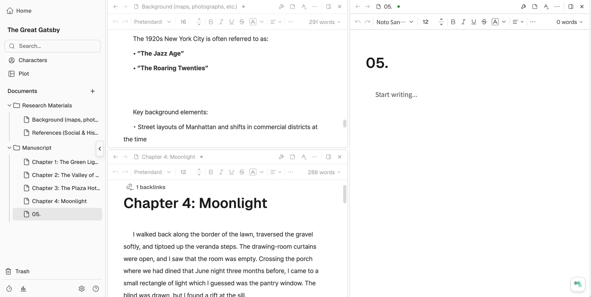591x297 pixels.
Task: Click spellcheck A icon in Background pane header
Action: click(x=304, y=6)
